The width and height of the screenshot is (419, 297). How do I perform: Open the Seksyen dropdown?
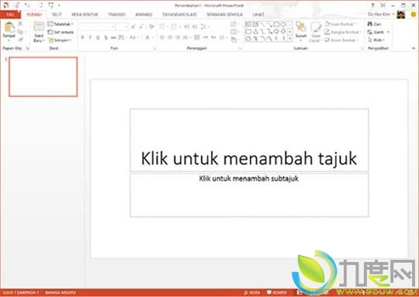60,40
